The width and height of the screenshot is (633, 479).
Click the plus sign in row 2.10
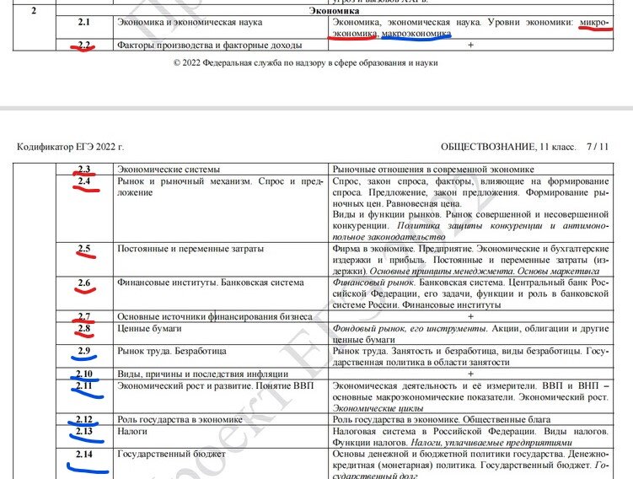(470, 374)
